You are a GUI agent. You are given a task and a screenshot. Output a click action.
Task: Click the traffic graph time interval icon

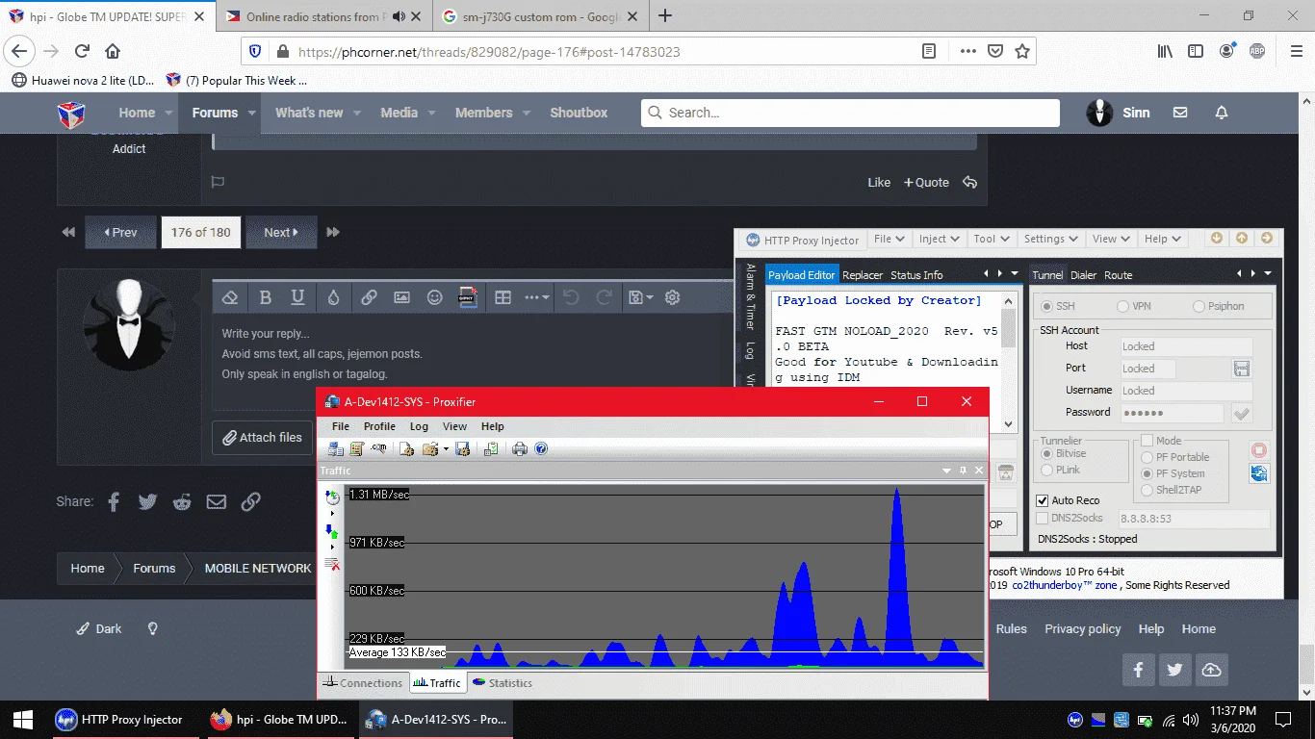coord(332,497)
